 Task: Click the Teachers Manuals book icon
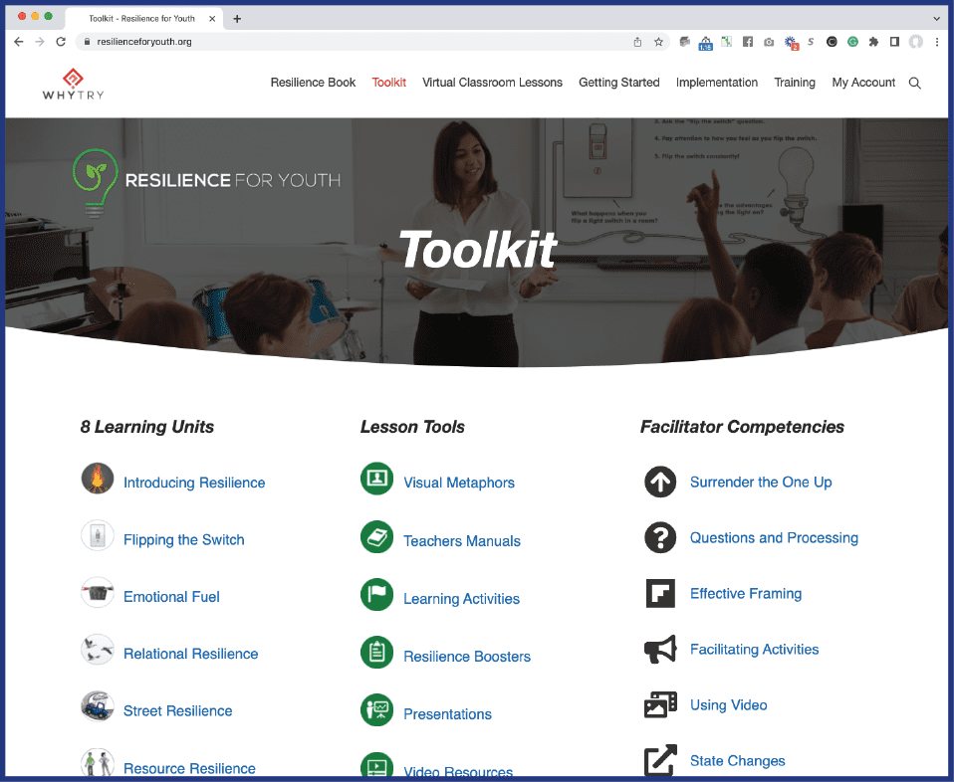point(377,537)
